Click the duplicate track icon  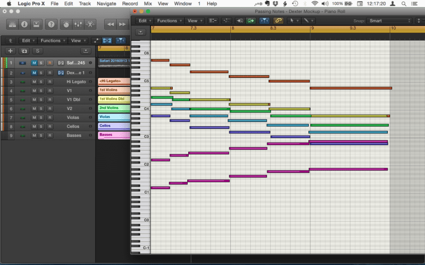tap(24, 51)
